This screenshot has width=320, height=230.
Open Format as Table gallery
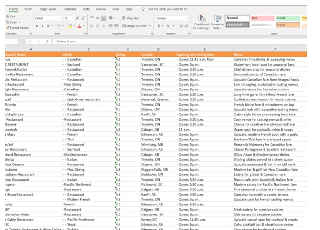coord(217,22)
